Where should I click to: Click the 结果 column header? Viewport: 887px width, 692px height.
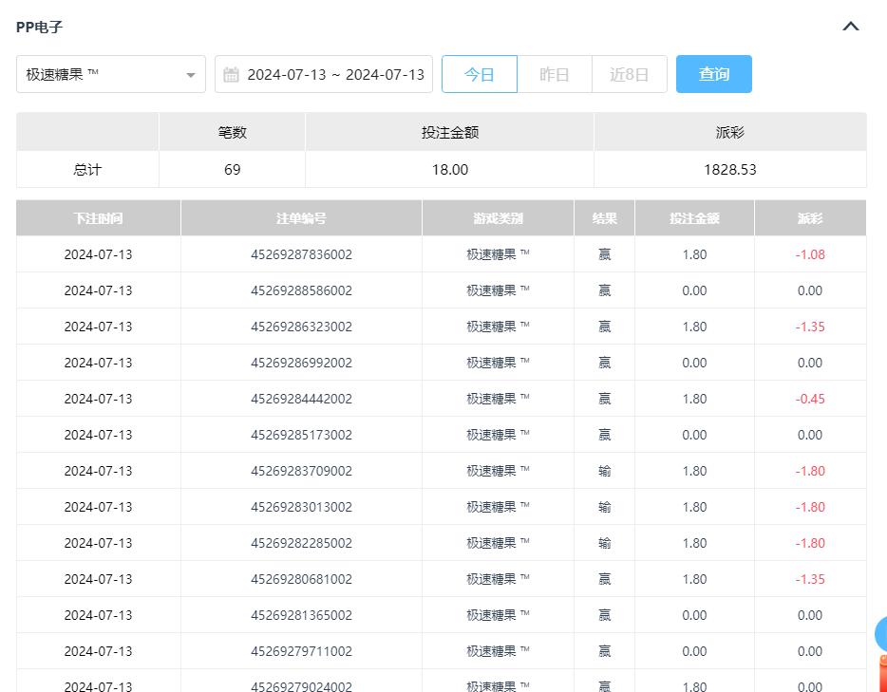pos(604,218)
